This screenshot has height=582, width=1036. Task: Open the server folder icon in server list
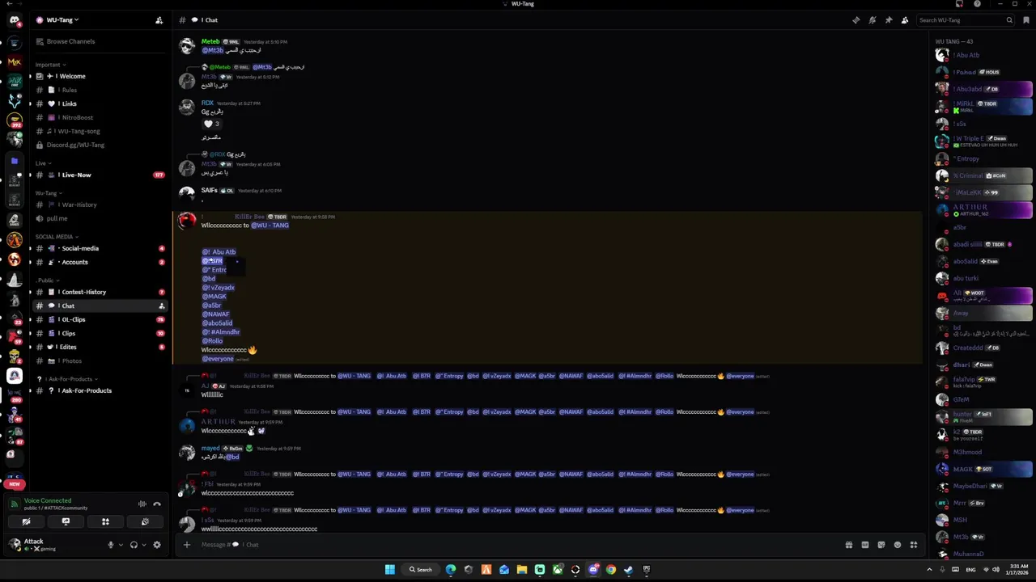click(15, 161)
